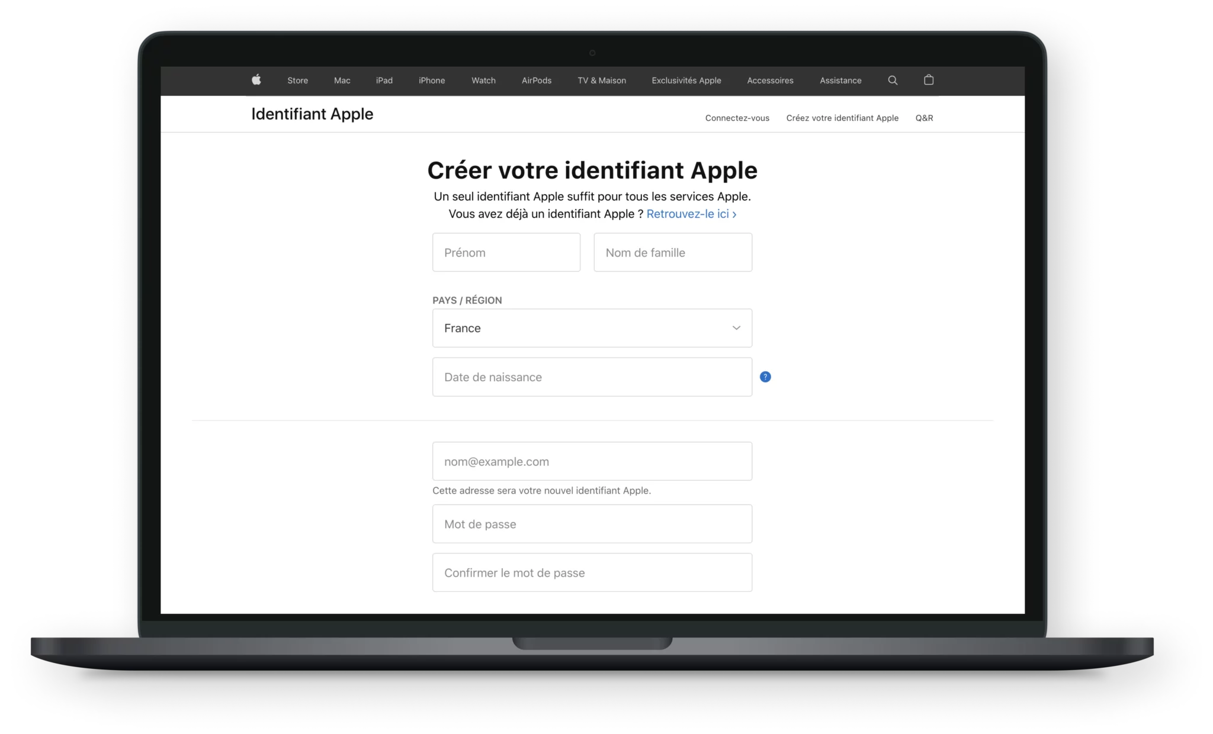Click the help icon next to date field
The image size is (1213, 734).
(765, 376)
